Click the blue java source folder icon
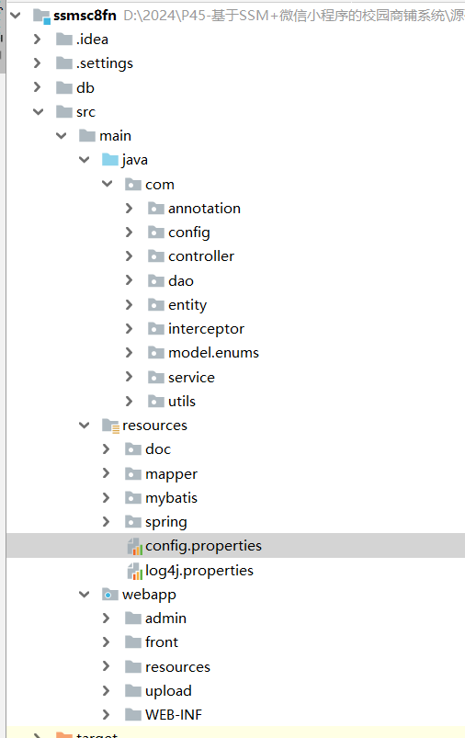 [110, 160]
